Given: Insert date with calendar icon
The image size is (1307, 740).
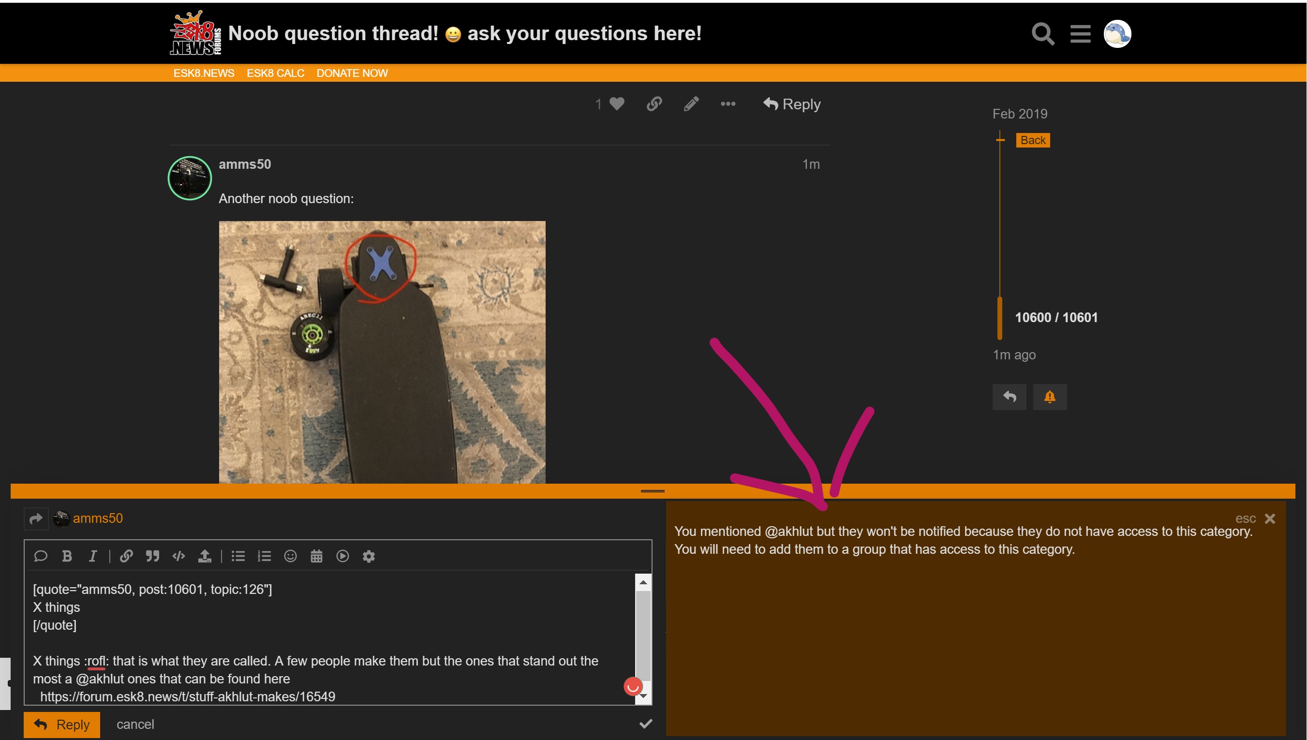Looking at the screenshot, I should (x=316, y=556).
